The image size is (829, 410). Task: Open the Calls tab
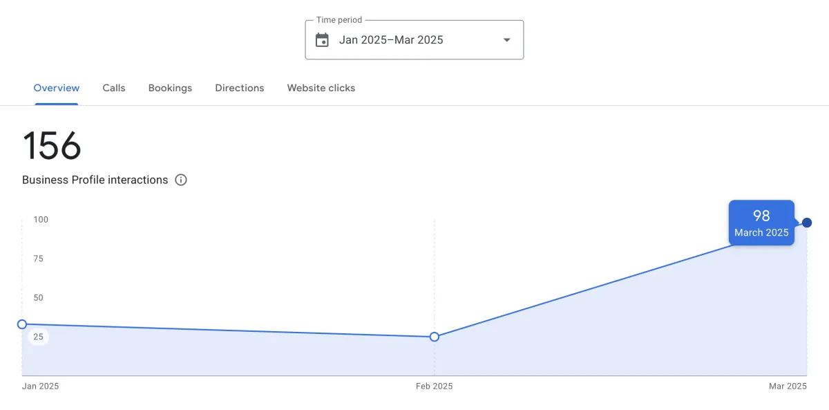114,88
